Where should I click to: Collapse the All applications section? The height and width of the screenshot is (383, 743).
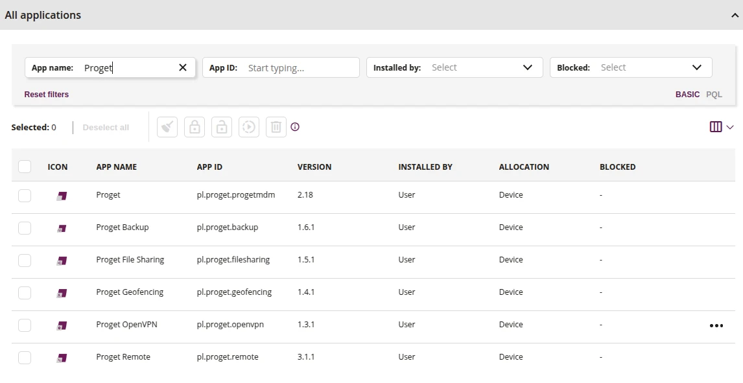(735, 15)
